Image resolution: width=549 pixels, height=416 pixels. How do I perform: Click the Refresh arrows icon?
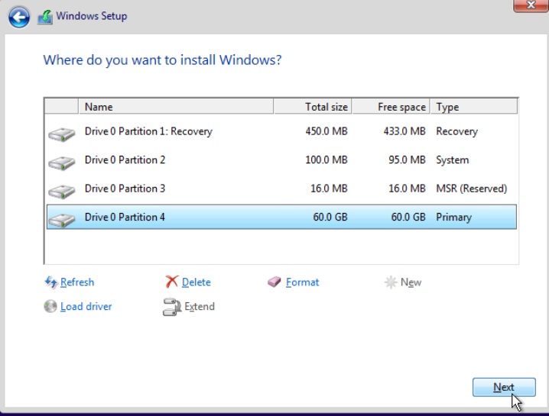(51, 282)
